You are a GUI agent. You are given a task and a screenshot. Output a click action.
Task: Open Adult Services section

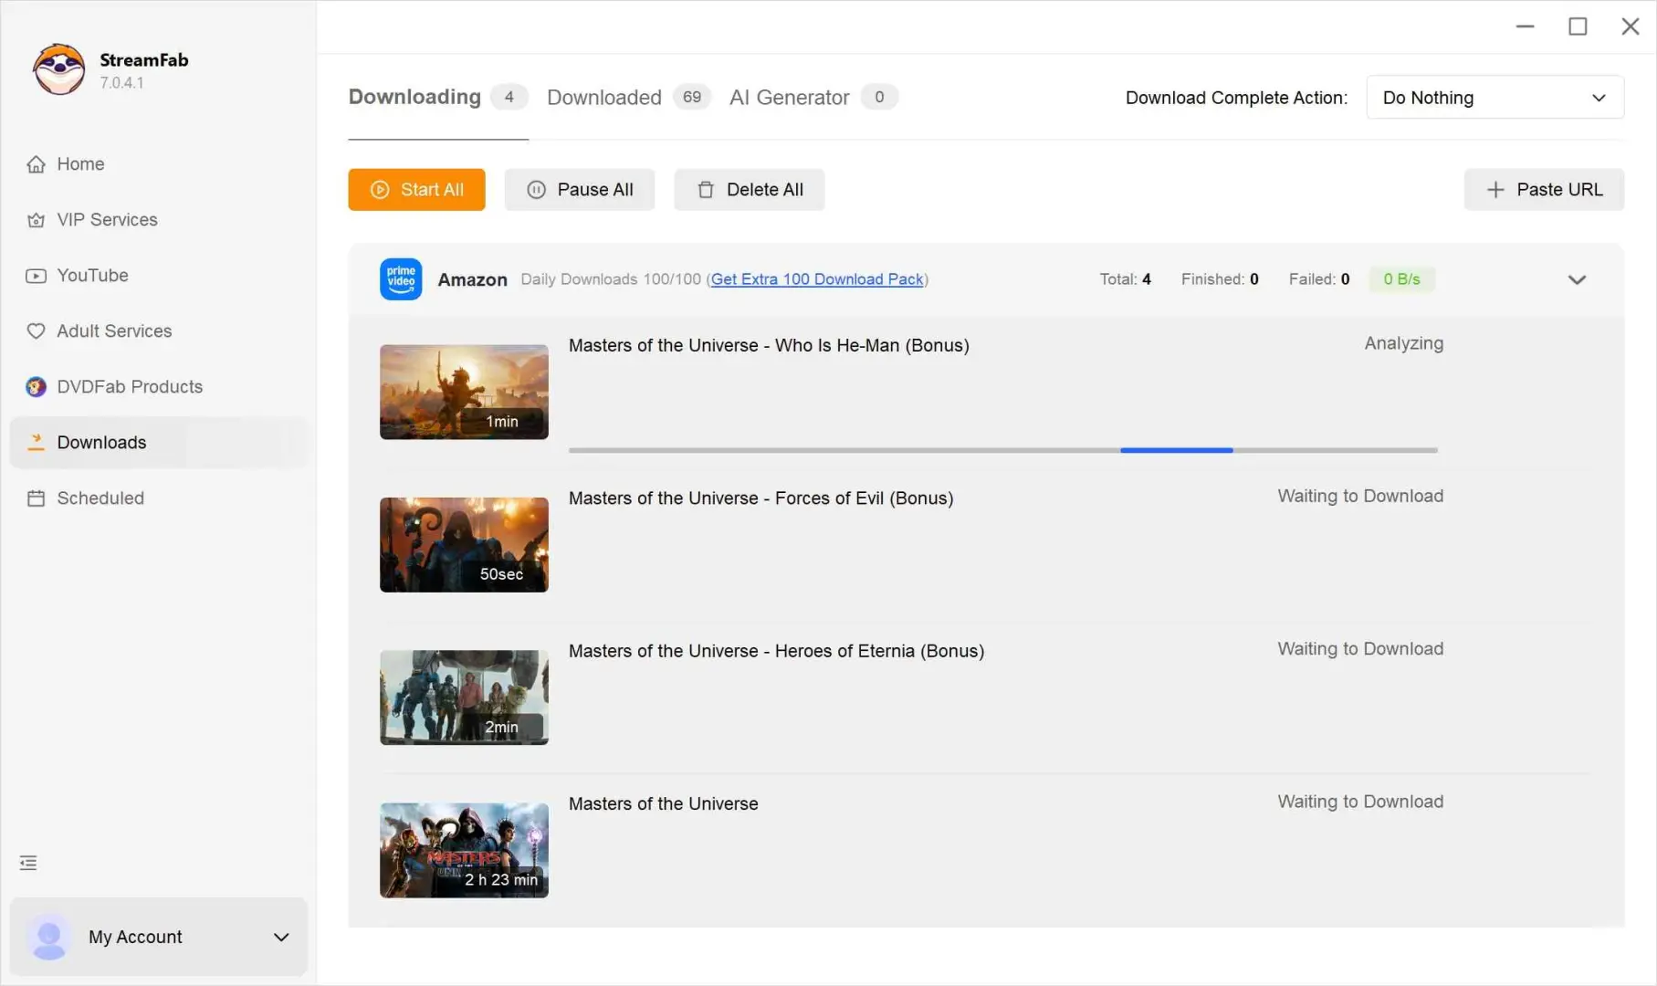point(159,331)
